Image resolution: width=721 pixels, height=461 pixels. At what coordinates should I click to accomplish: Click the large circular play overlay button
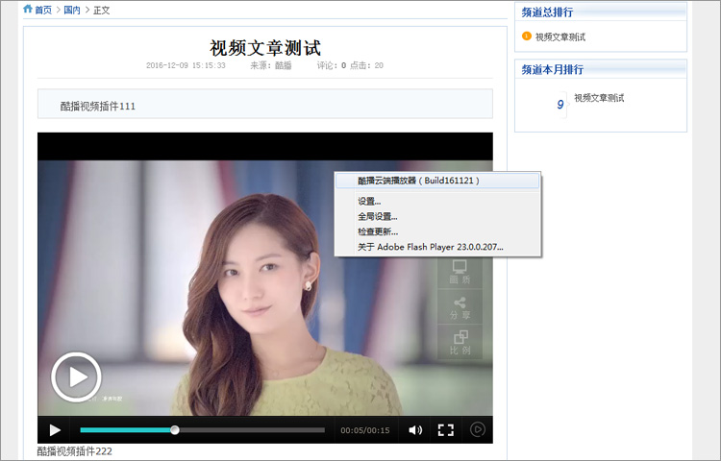click(x=76, y=376)
